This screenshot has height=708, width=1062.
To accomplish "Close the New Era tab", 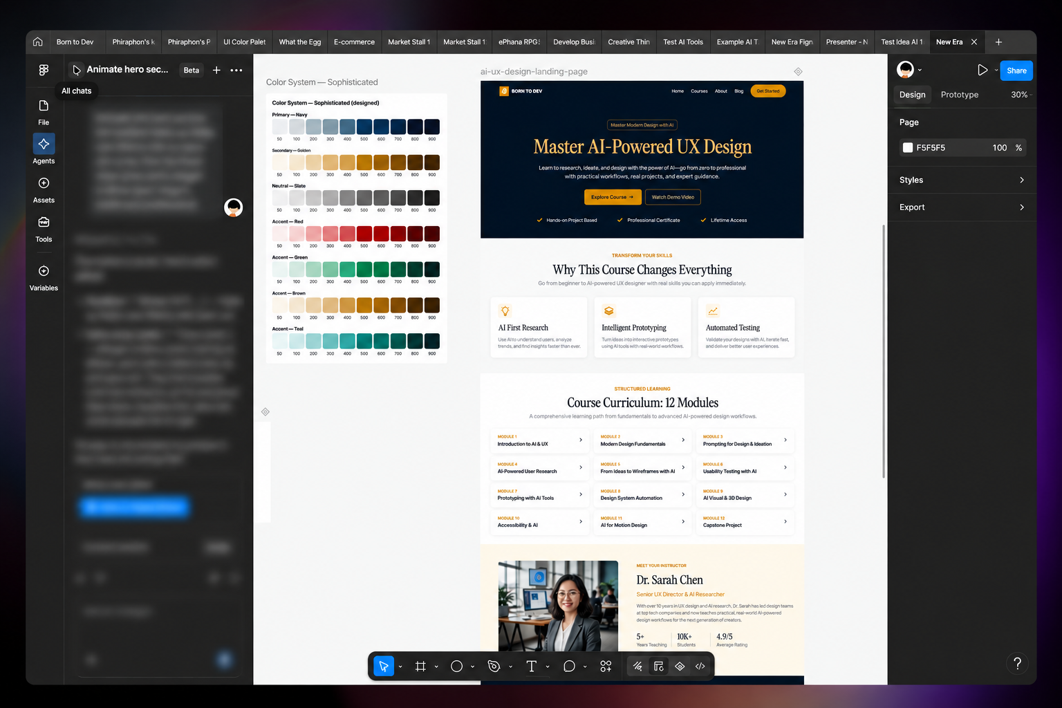I will point(974,41).
